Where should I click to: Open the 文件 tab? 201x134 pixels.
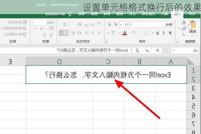coord(192,14)
